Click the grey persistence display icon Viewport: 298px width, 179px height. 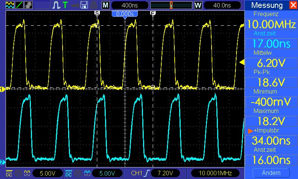click(29, 5)
